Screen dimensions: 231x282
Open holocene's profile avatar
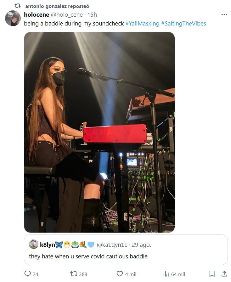coord(13,18)
